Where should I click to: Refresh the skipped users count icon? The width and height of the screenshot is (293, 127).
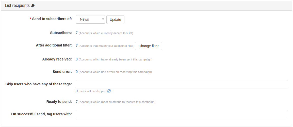[109, 91]
